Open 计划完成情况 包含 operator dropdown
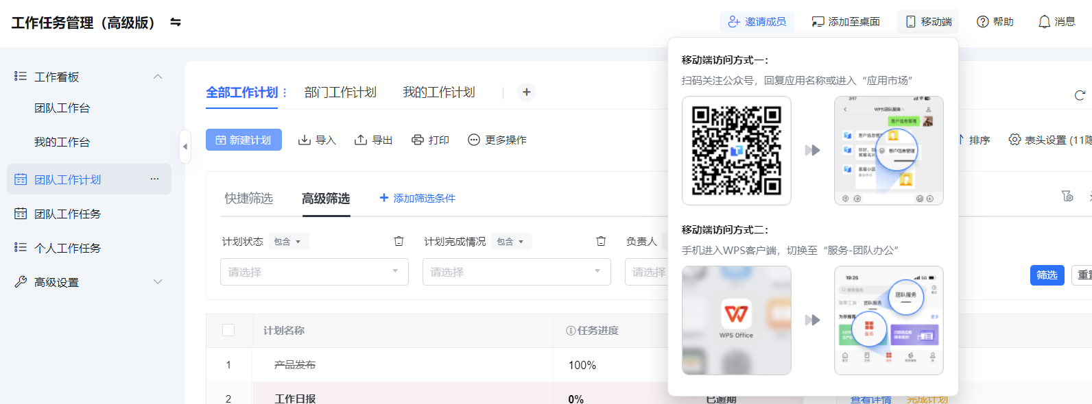The height and width of the screenshot is (404, 1092). coord(511,242)
